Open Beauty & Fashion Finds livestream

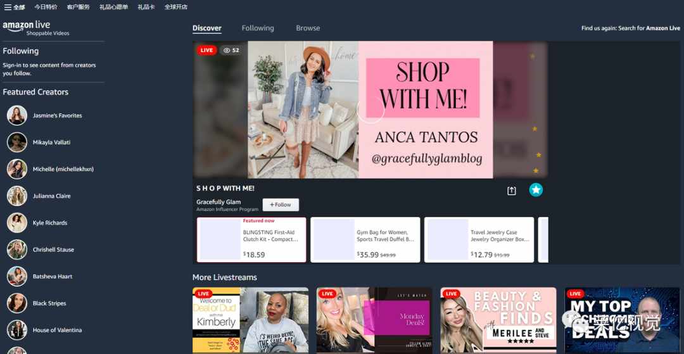498,320
